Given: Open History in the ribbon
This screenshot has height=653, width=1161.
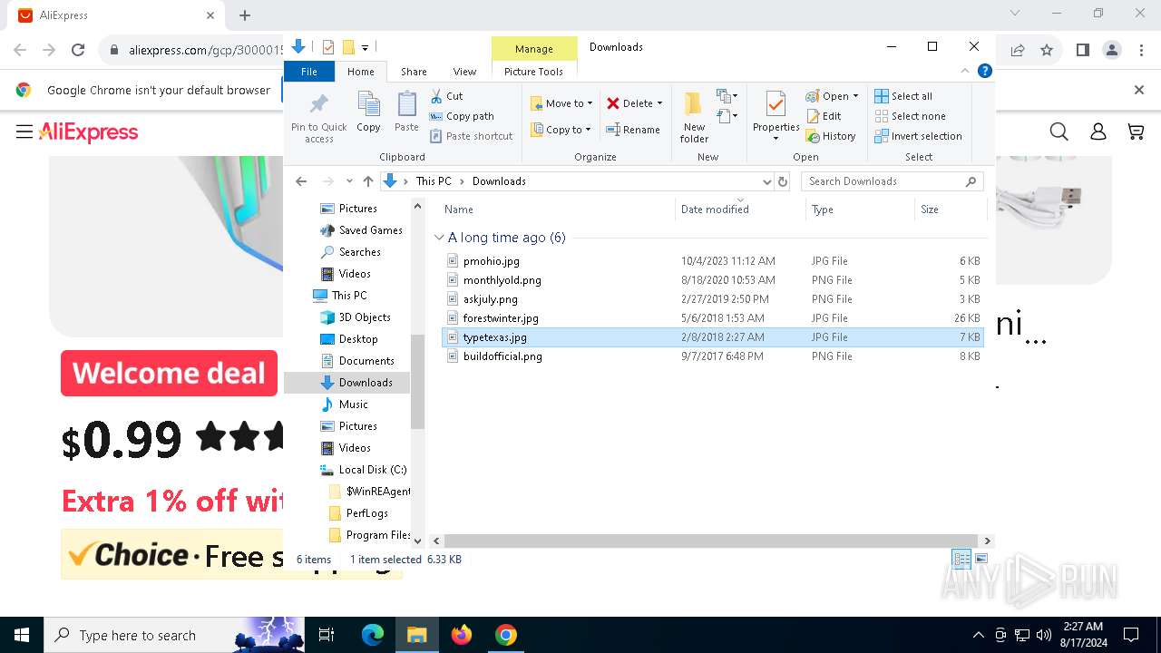Looking at the screenshot, I should click(x=831, y=136).
